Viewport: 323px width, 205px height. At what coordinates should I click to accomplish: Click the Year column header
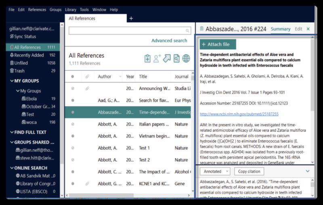coord(130,77)
